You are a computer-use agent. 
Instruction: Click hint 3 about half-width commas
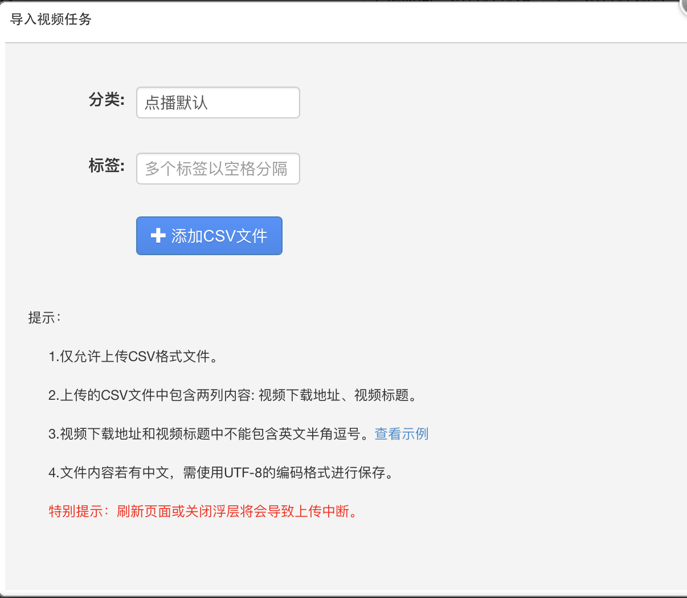(x=205, y=434)
